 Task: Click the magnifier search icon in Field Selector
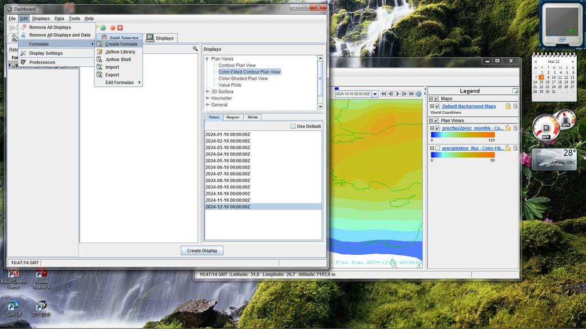195,49
